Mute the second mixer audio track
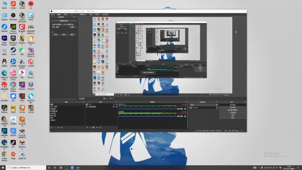The width and height of the screenshot is (302, 170). [x=182, y=116]
